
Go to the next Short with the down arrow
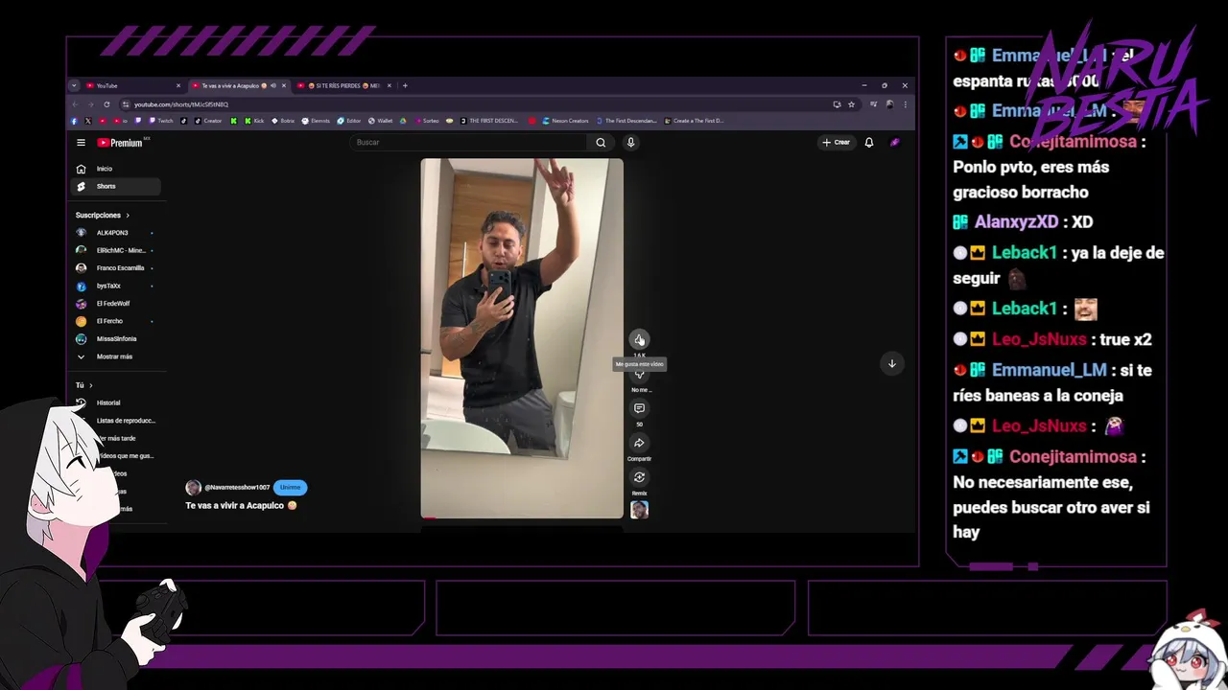tap(891, 363)
